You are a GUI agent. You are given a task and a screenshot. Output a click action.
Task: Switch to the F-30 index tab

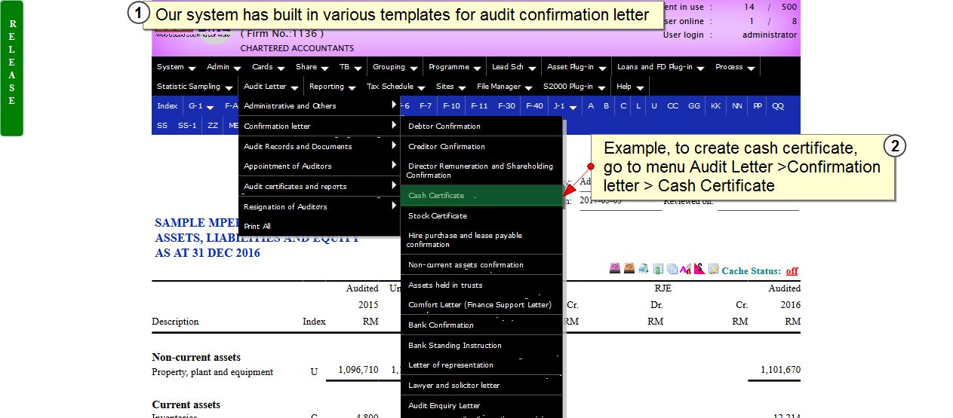[x=506, y=106]
